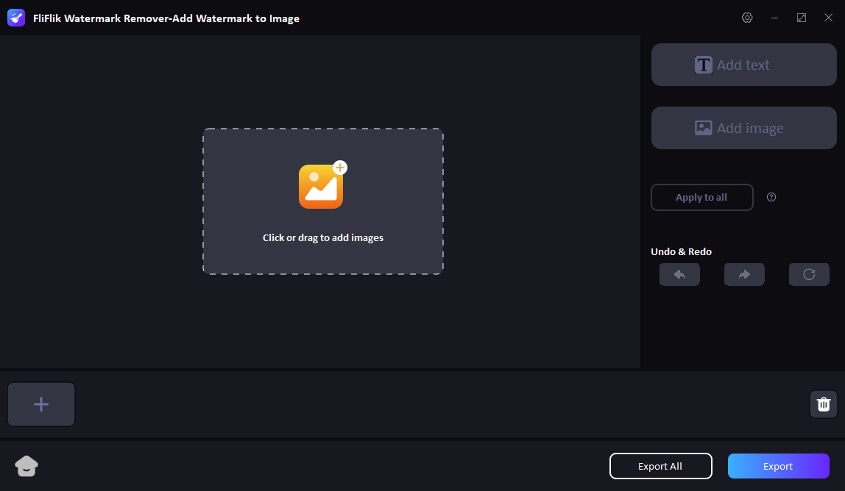Maximize the application window

pos(801,17)
